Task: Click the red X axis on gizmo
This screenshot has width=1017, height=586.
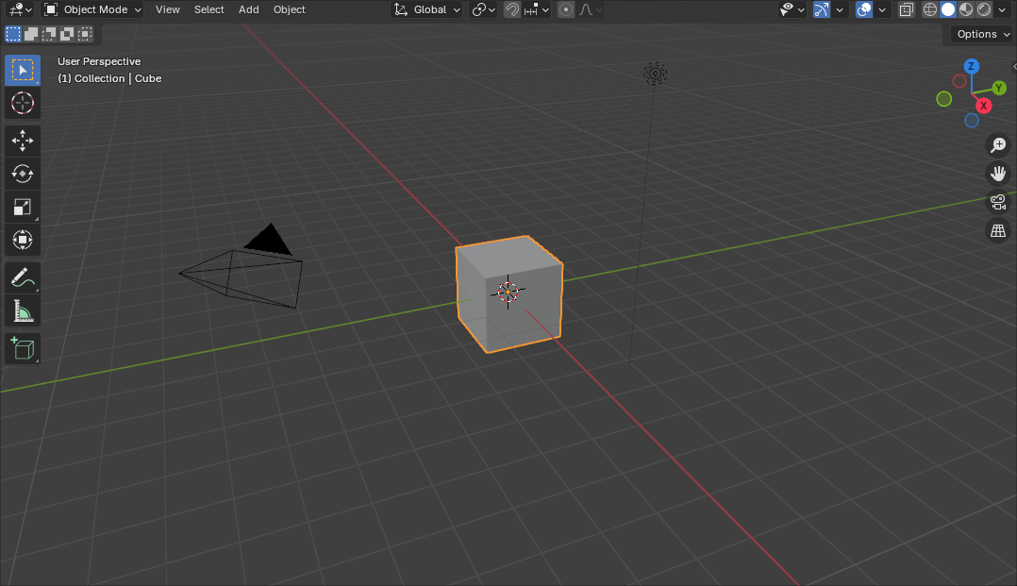Action: pos(984,106)
